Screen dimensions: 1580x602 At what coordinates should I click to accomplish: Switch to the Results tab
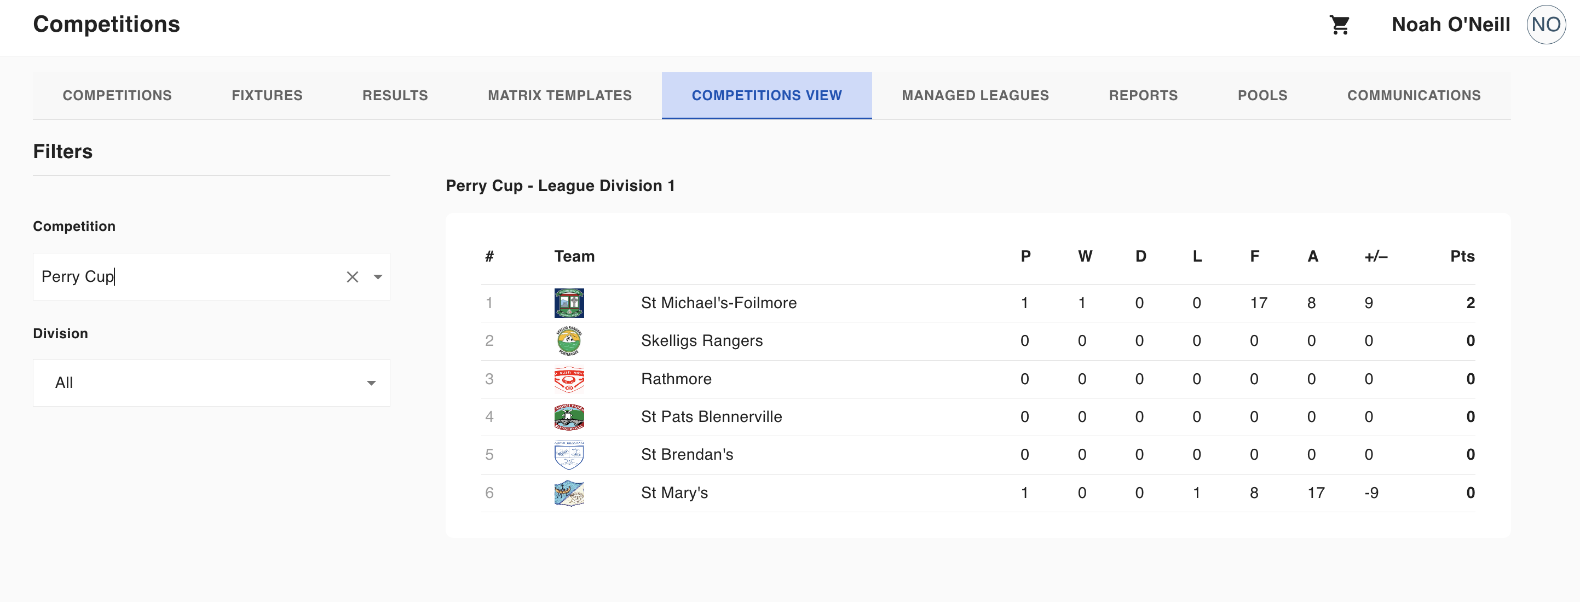(395, 96)
